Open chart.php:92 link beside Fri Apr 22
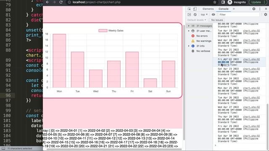Image resolution: width=269 pixels, height=151 pixels. coord(251,59)
